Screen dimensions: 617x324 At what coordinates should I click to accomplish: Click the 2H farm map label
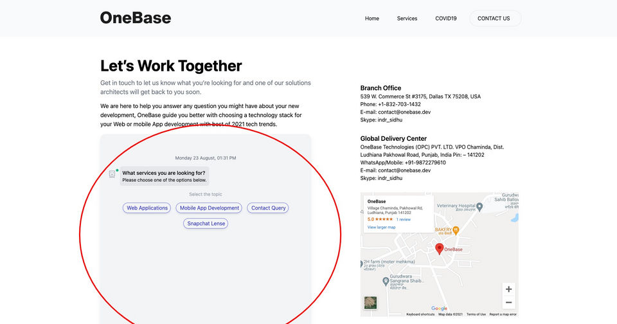tap(389, 262)
